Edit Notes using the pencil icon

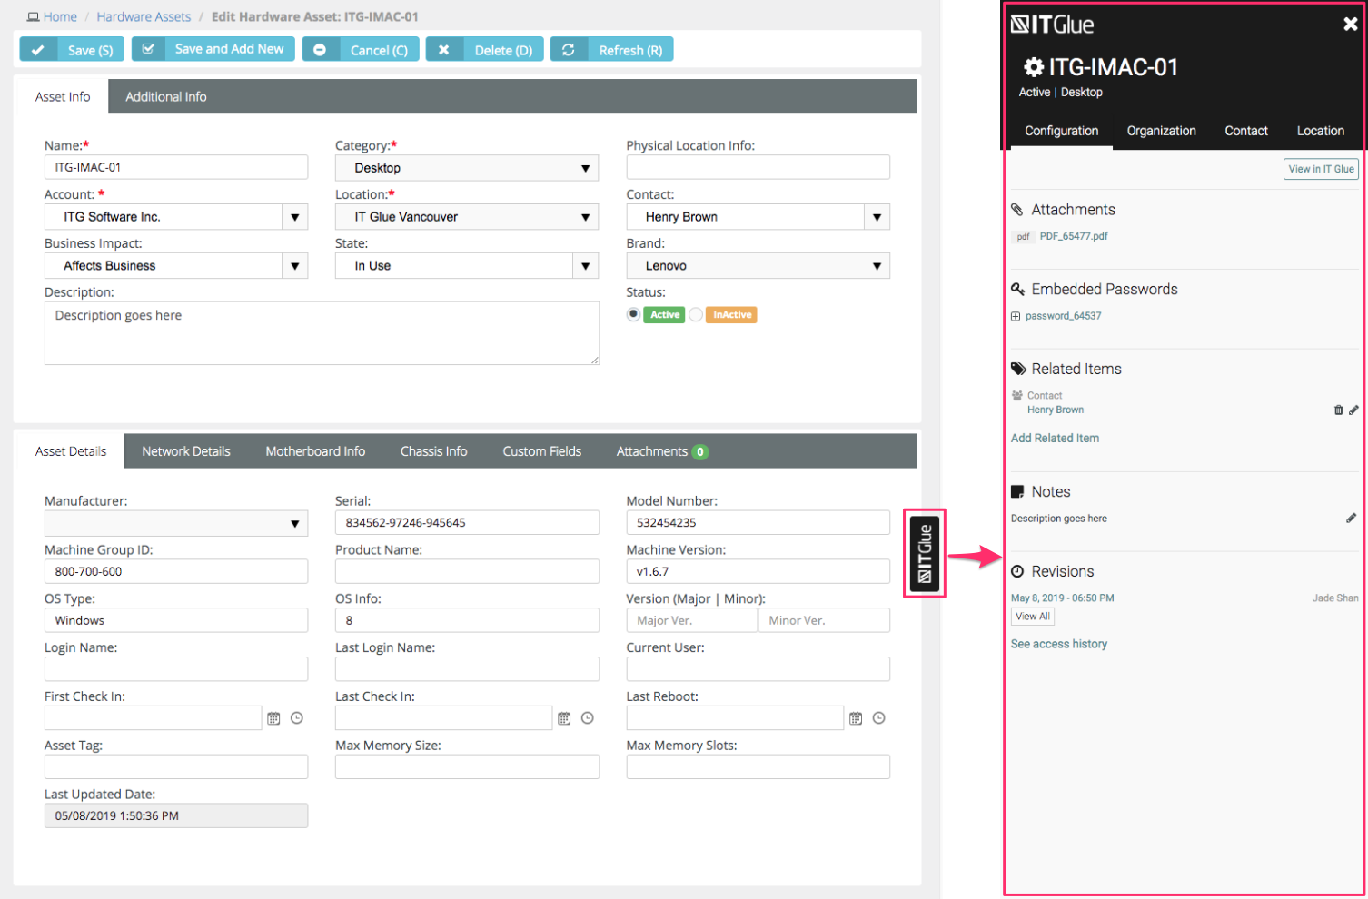pos(1351,519)
